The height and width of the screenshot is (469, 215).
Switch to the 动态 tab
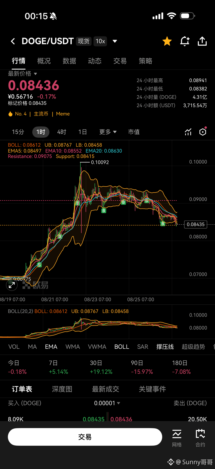[x=95, y=61]
